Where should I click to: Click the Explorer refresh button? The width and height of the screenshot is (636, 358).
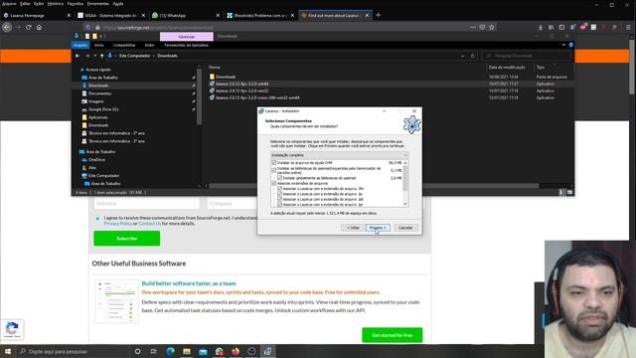click(473, 56)
